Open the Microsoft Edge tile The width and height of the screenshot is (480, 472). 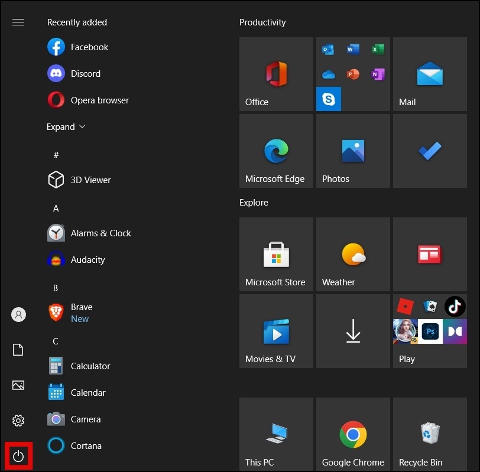coord(276,151)
